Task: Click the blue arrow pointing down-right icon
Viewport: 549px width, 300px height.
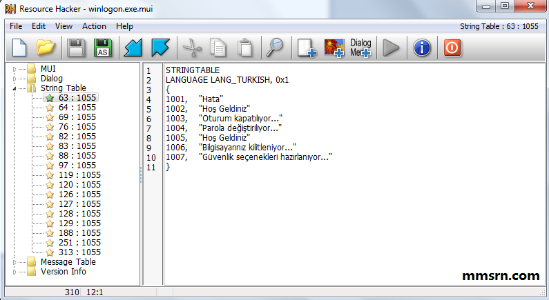Action: (160, 48)
